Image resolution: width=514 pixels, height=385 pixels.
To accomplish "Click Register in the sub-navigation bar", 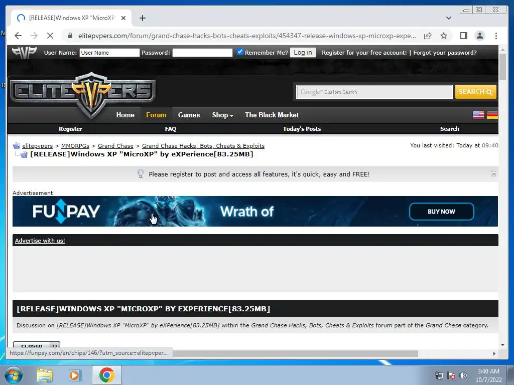I will pos(70,129).
